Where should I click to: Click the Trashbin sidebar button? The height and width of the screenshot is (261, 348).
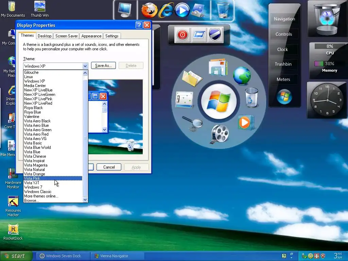(283, 64)
